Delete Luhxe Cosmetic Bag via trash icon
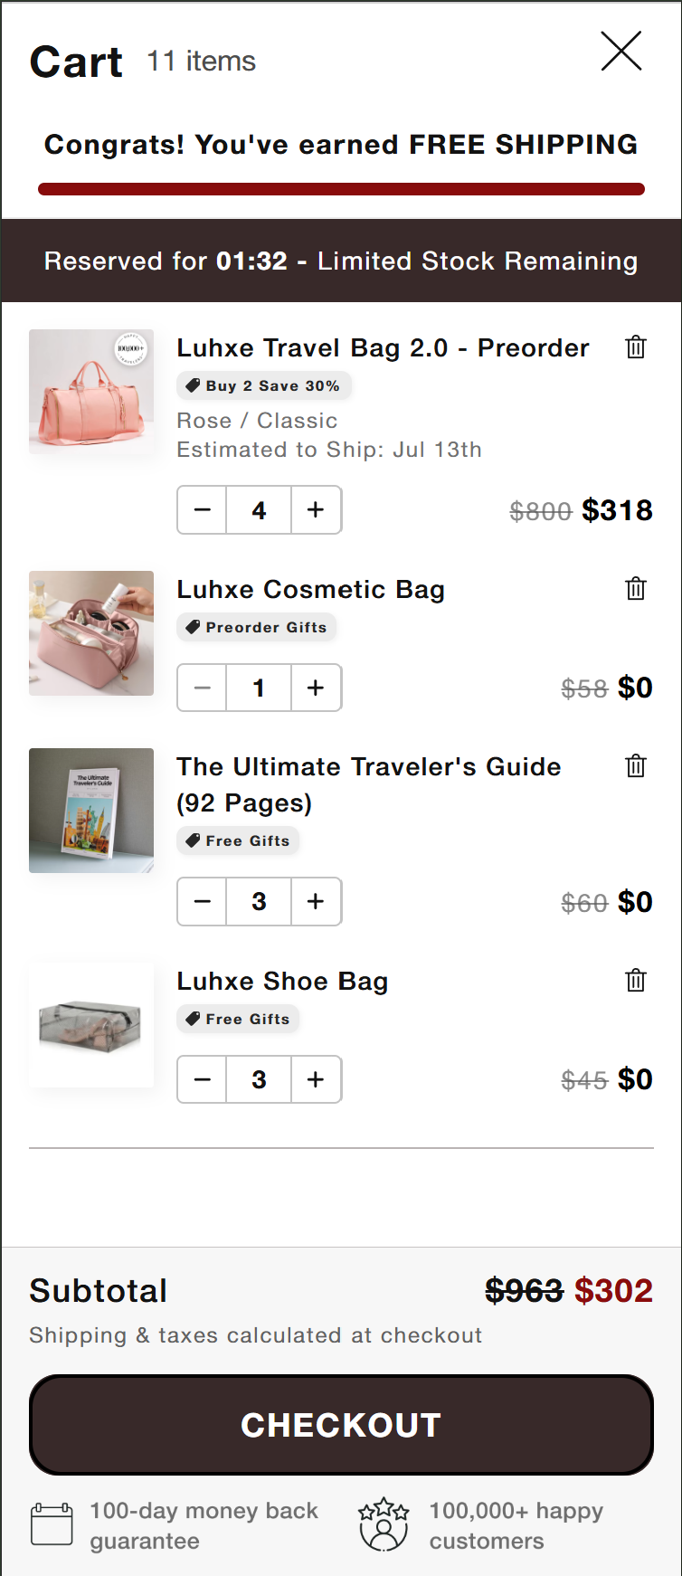 (636, 589)
